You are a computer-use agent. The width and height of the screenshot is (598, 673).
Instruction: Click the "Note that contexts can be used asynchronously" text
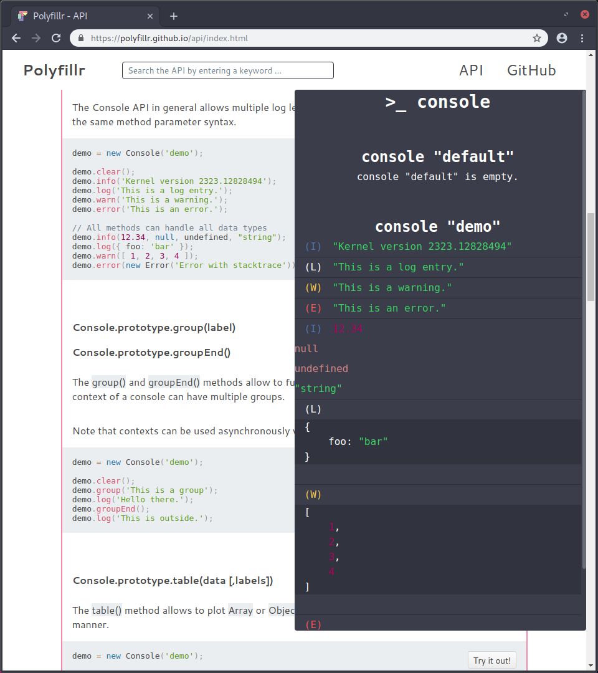pos(181,431)
